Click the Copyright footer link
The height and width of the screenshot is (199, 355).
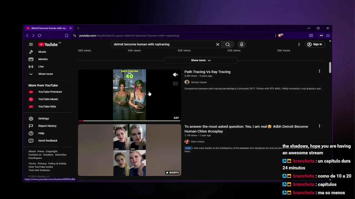pyautogui.click(x=52, y=151)
